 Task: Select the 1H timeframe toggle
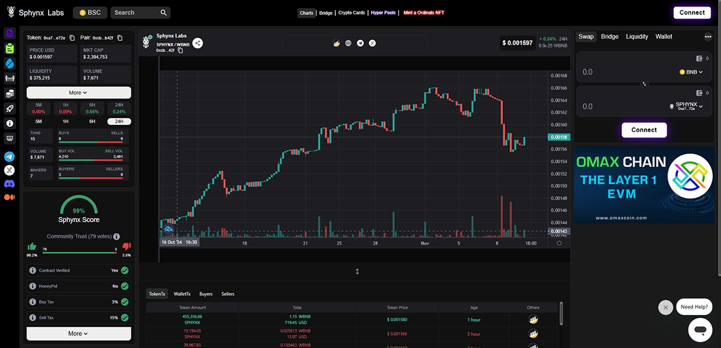coord(65,121)
